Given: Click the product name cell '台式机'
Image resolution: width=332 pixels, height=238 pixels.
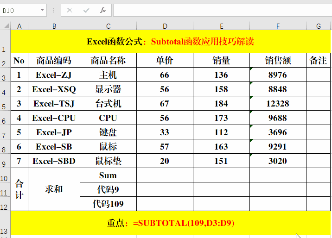Looking at the screenshot, I should [108, 104].
